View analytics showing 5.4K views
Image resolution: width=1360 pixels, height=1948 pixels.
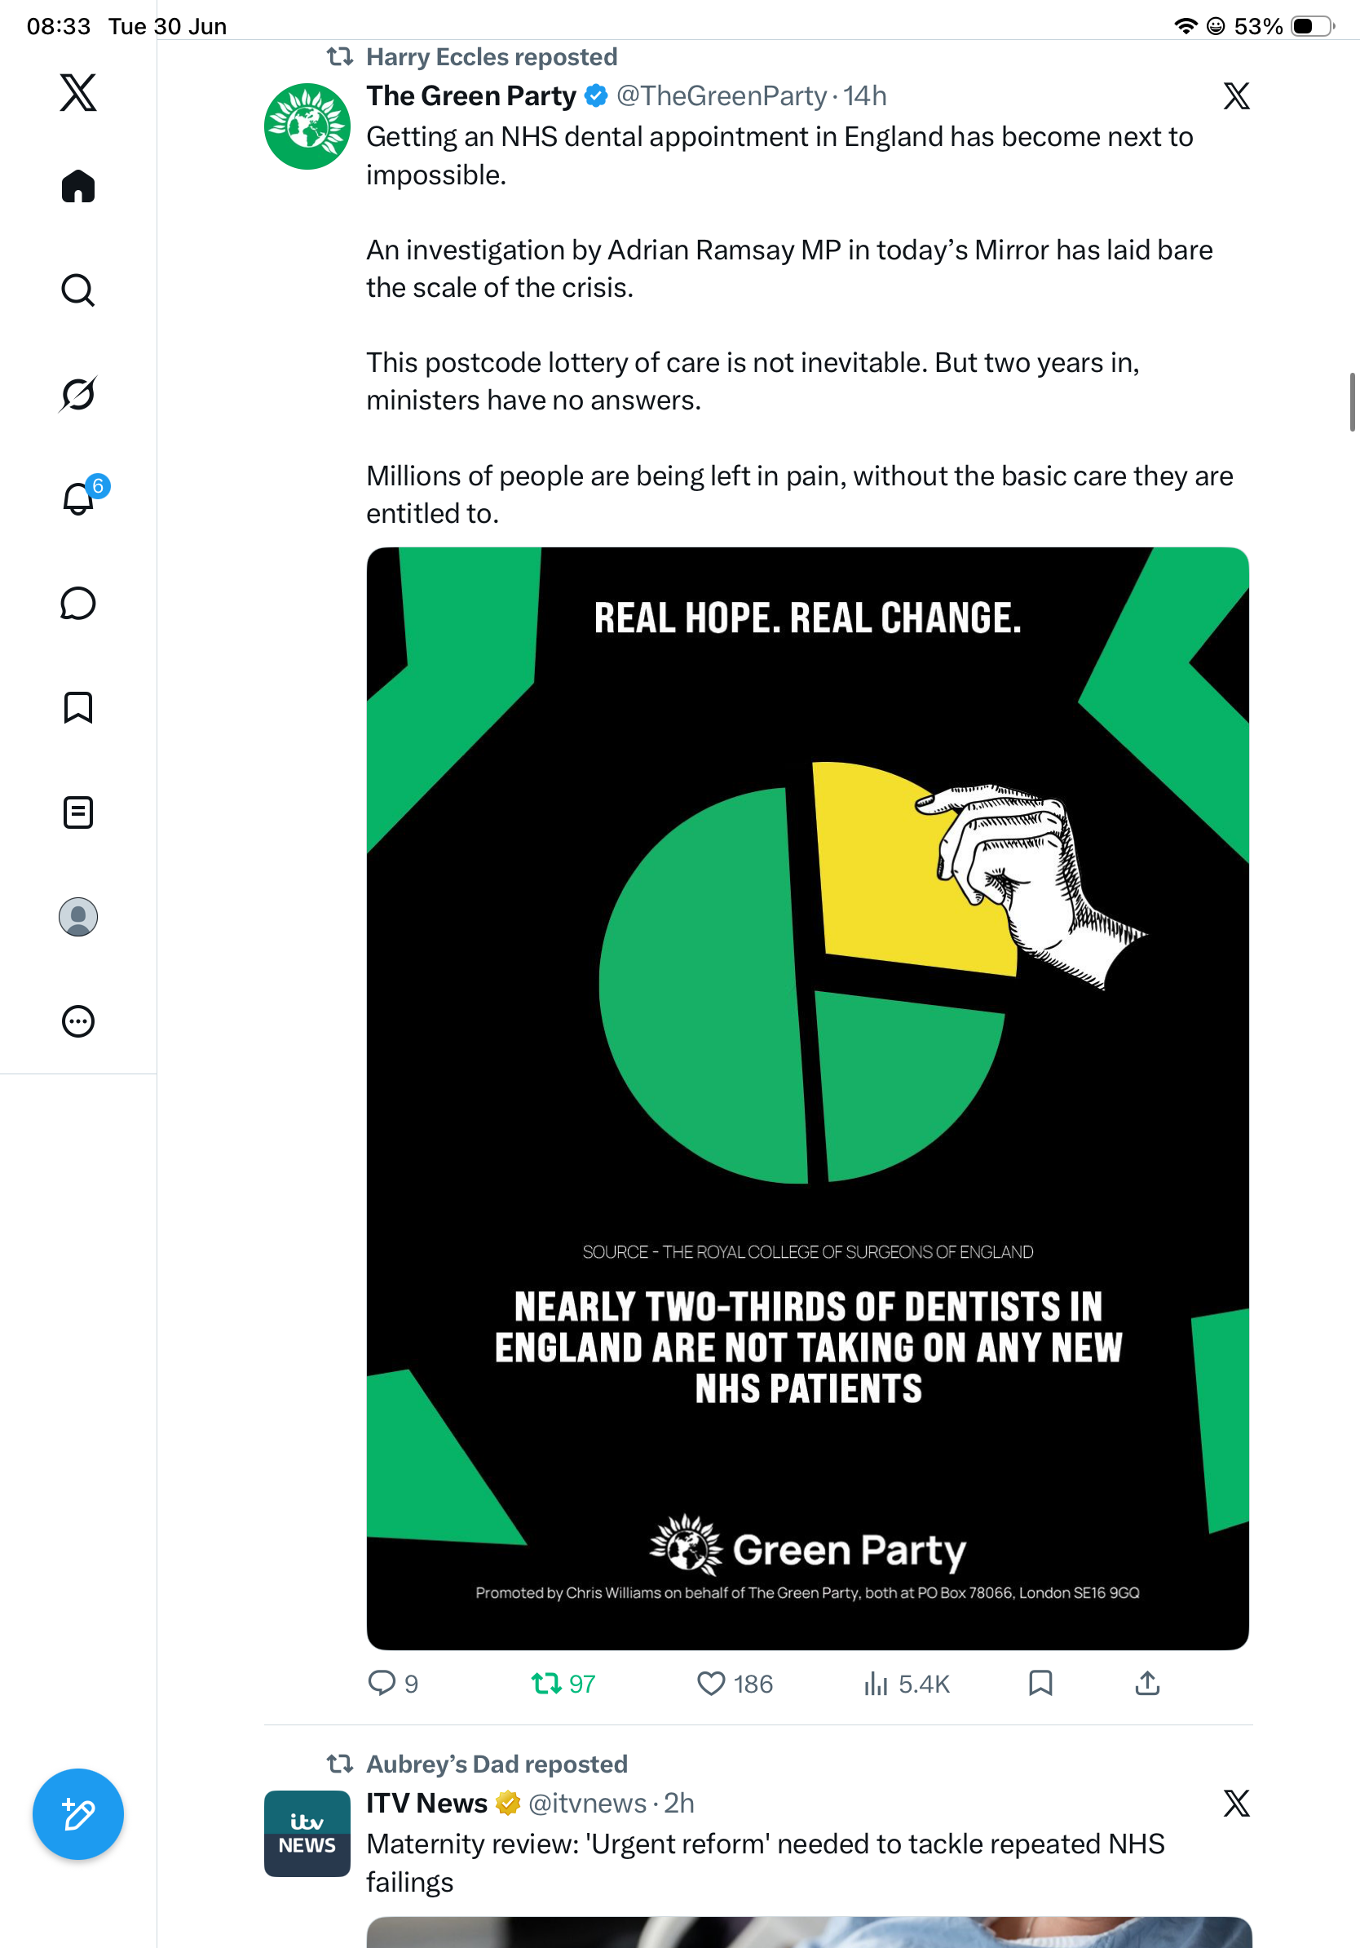coord(907,1683)
